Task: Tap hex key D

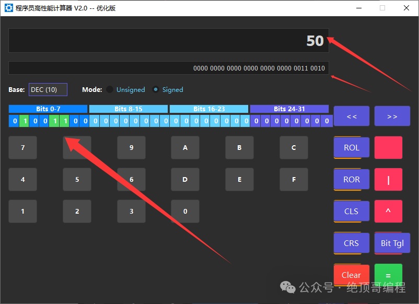Action: [185, 179]
